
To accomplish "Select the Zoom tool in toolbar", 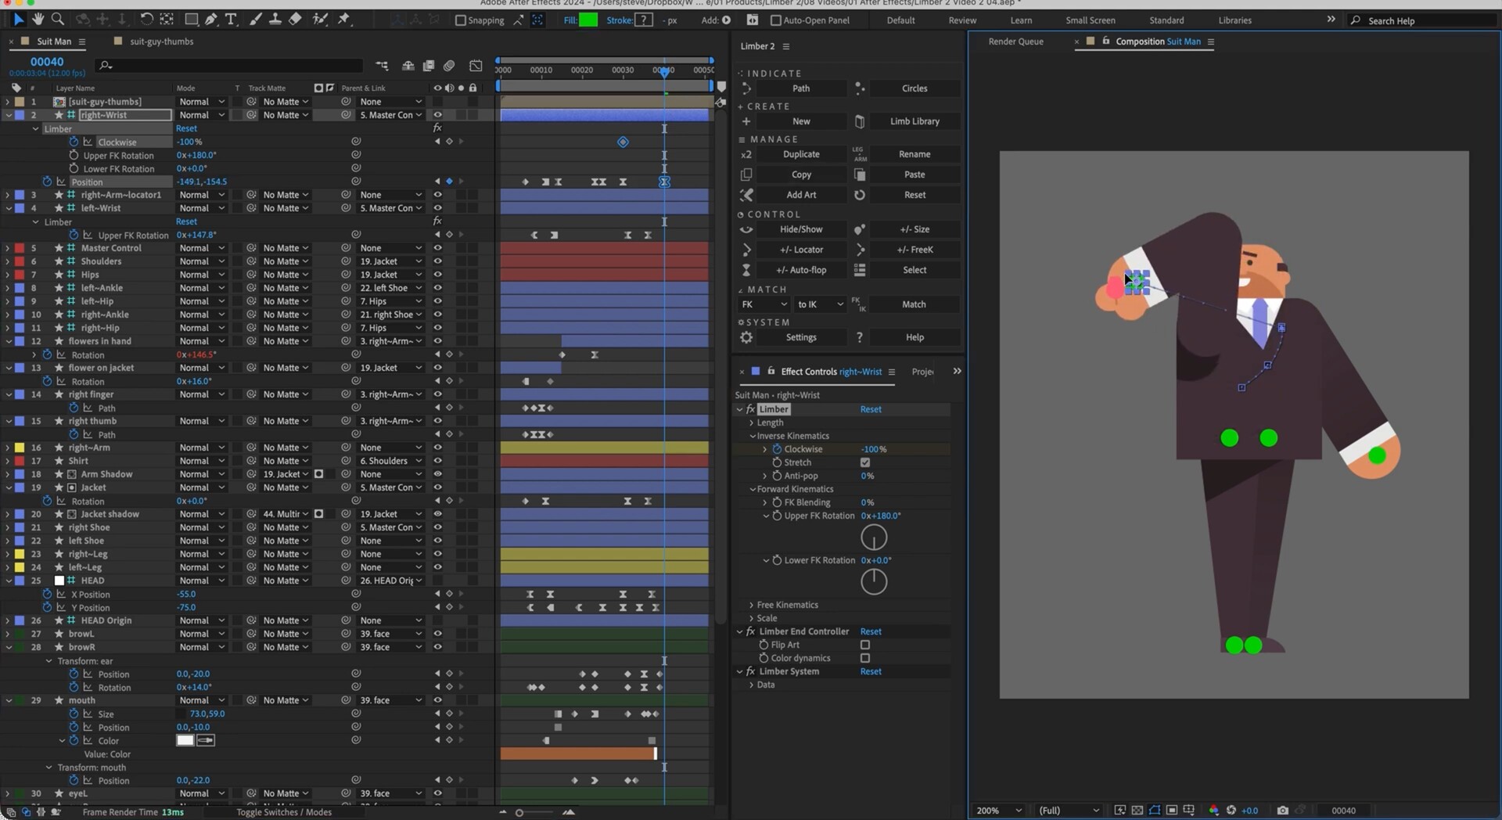I will [x=58, y=20].
